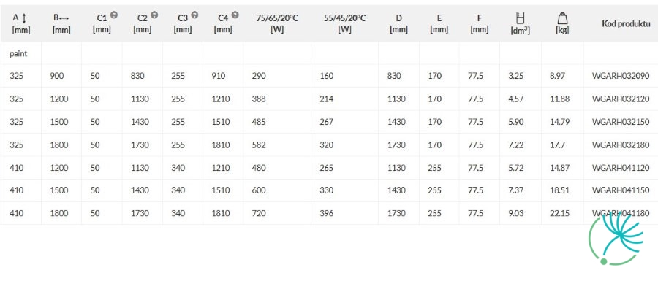Click the 55/45/20°C power column header
This screenshot has height=281, width=658.
coord(345,24)
